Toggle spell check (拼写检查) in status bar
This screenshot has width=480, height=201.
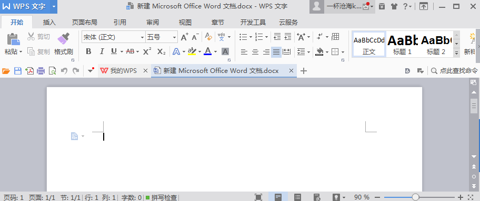coord(162,197)
